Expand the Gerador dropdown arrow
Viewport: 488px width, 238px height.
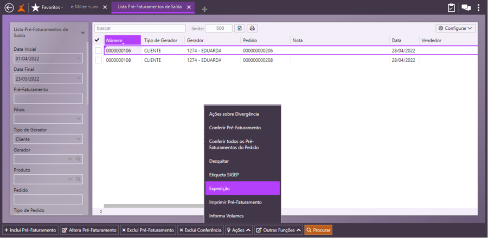tap(70, 159)
